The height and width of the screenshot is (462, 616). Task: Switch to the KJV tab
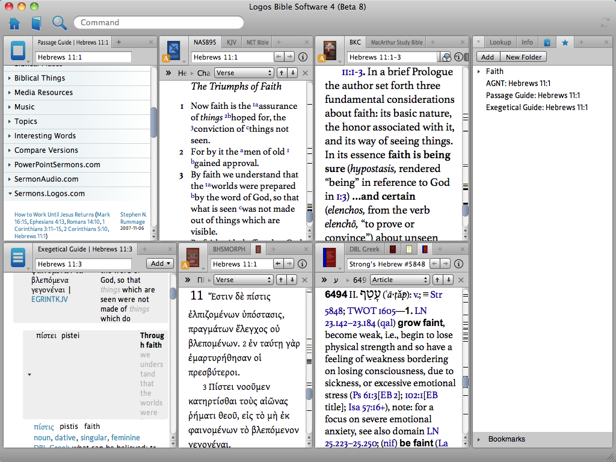point(232,43)
